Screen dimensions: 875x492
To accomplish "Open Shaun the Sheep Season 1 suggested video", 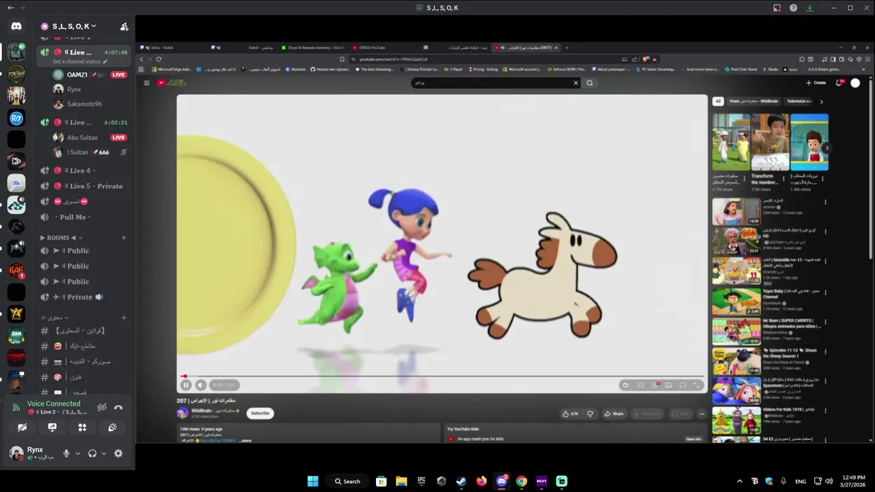I will (x=770, y=361).
